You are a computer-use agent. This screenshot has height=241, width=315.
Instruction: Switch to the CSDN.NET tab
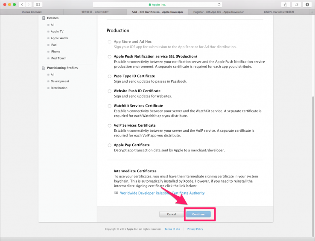95,12
